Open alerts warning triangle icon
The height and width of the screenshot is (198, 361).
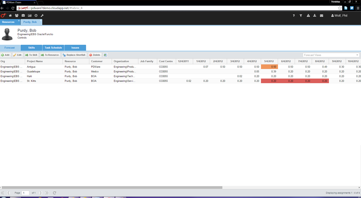coord(308,16)
